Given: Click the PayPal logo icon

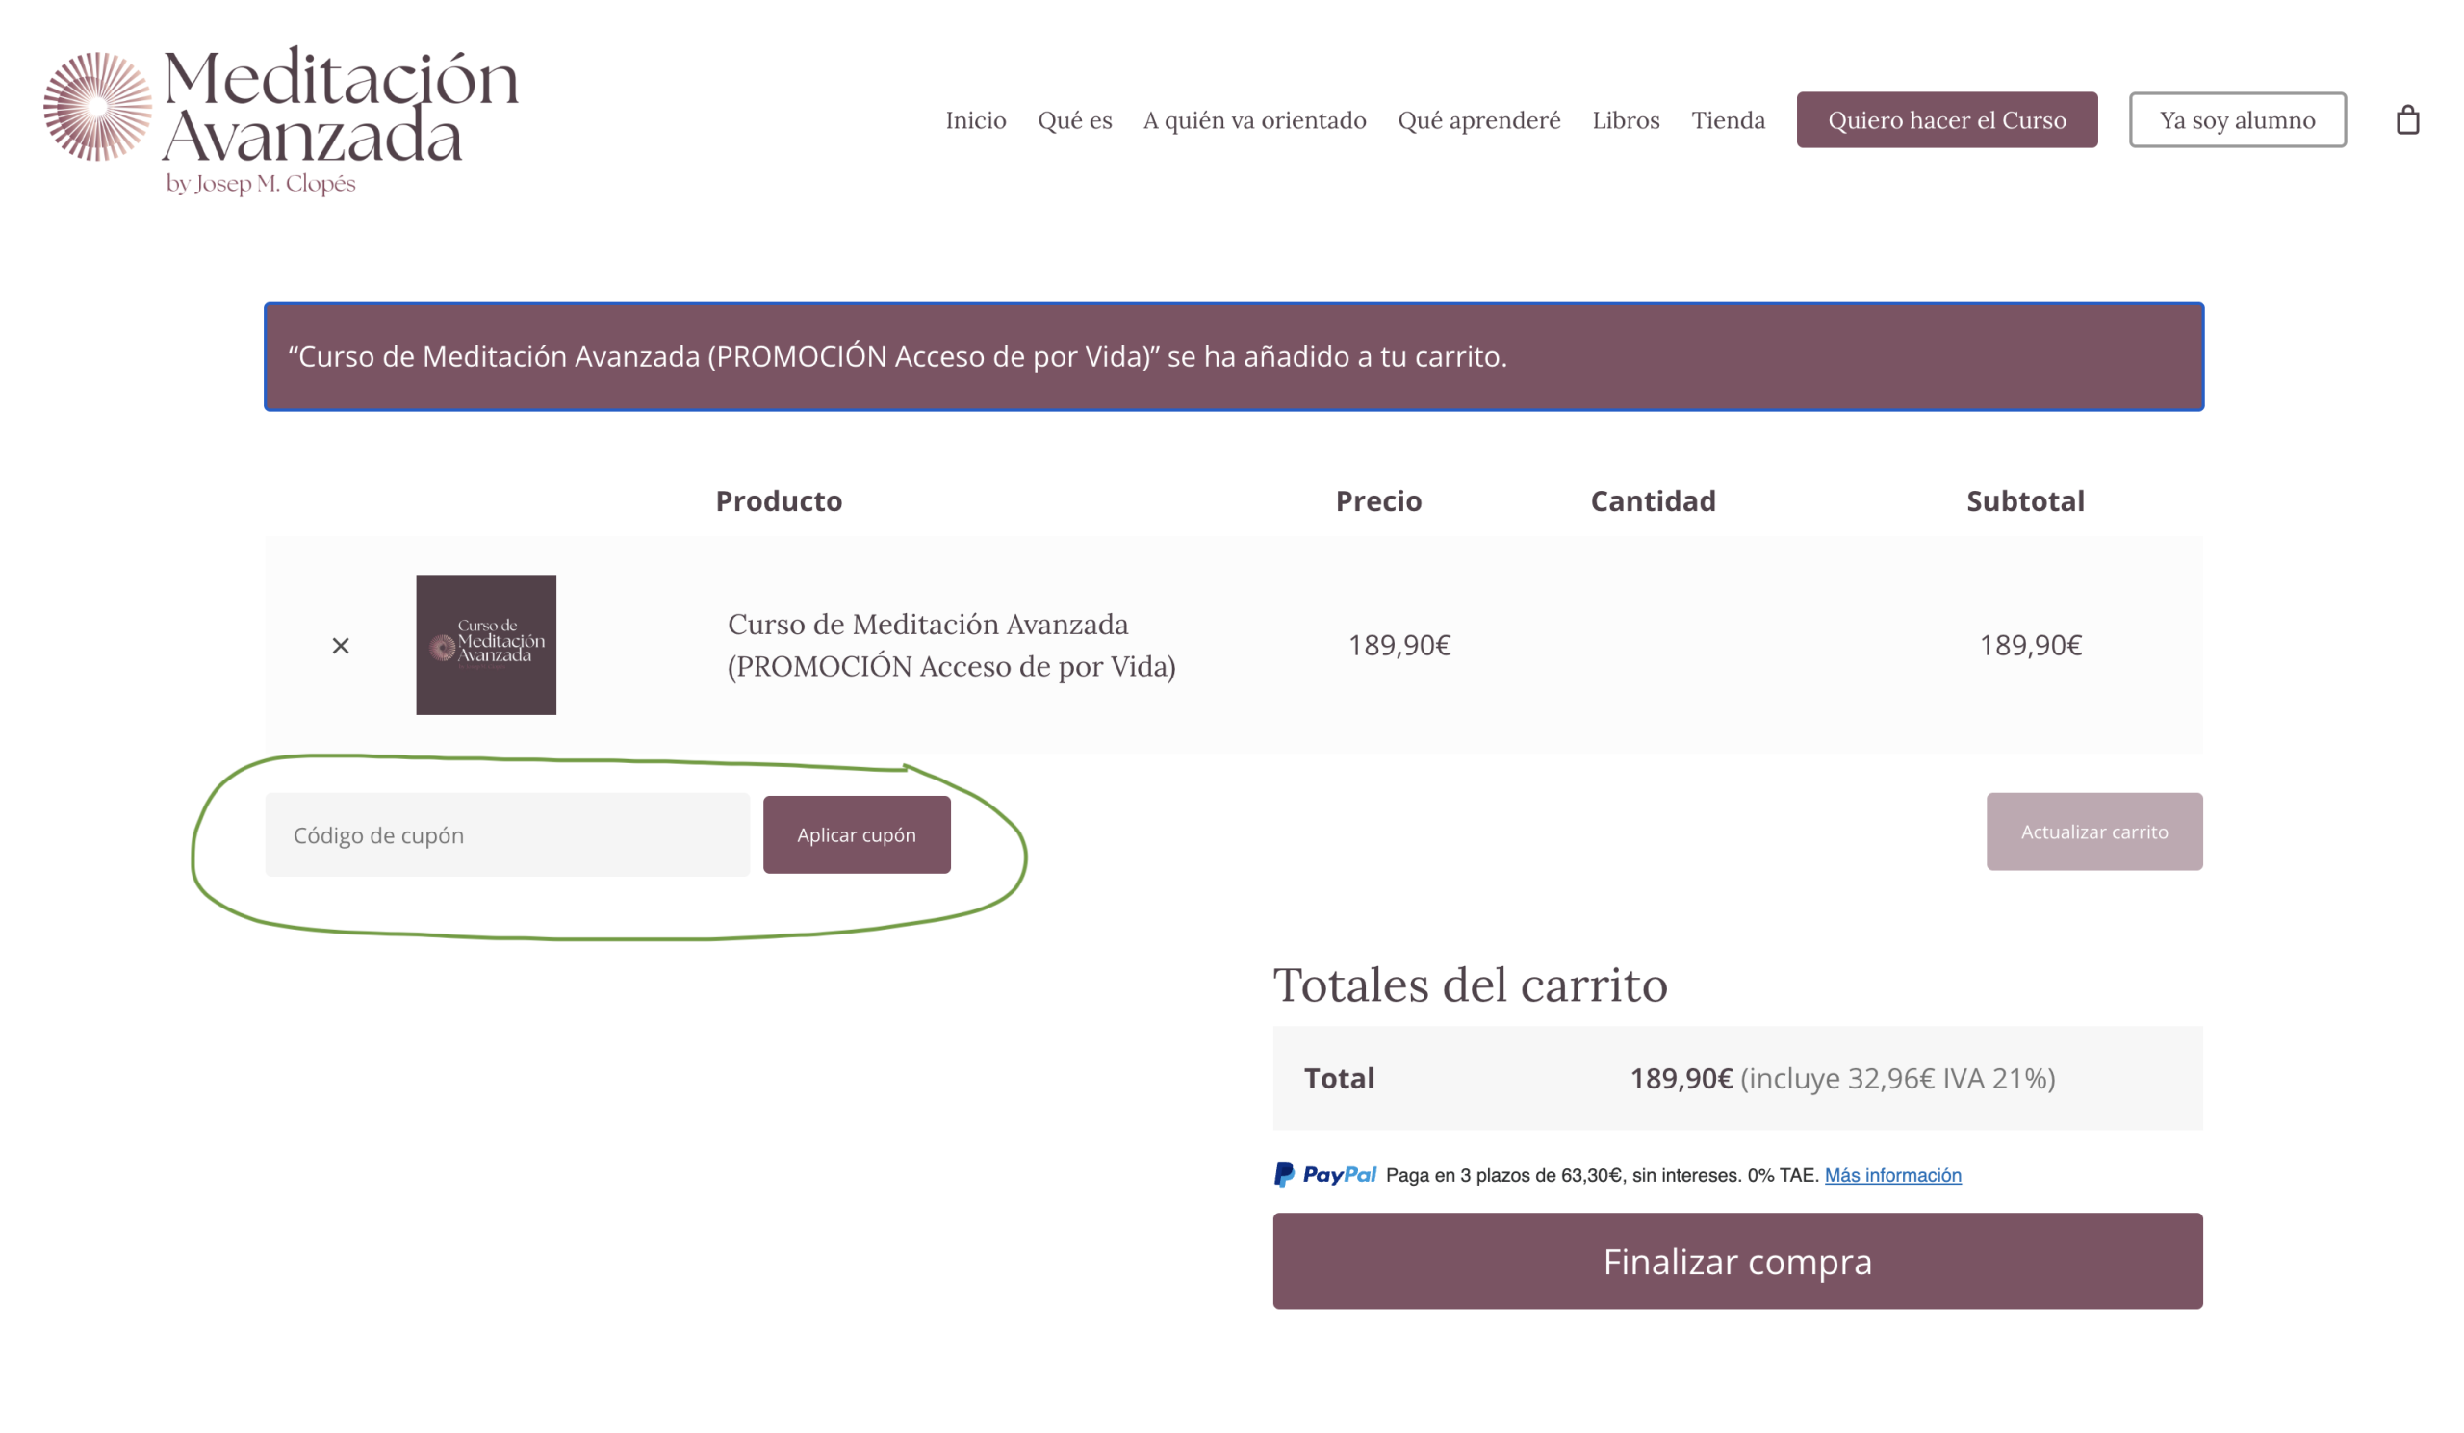Looking at the screenshot, I should point(1325,1174).
